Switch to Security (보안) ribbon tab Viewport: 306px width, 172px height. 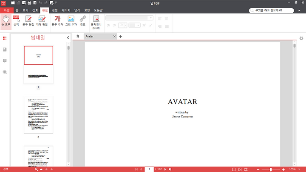pyautogui.click(x=87, y=10)
